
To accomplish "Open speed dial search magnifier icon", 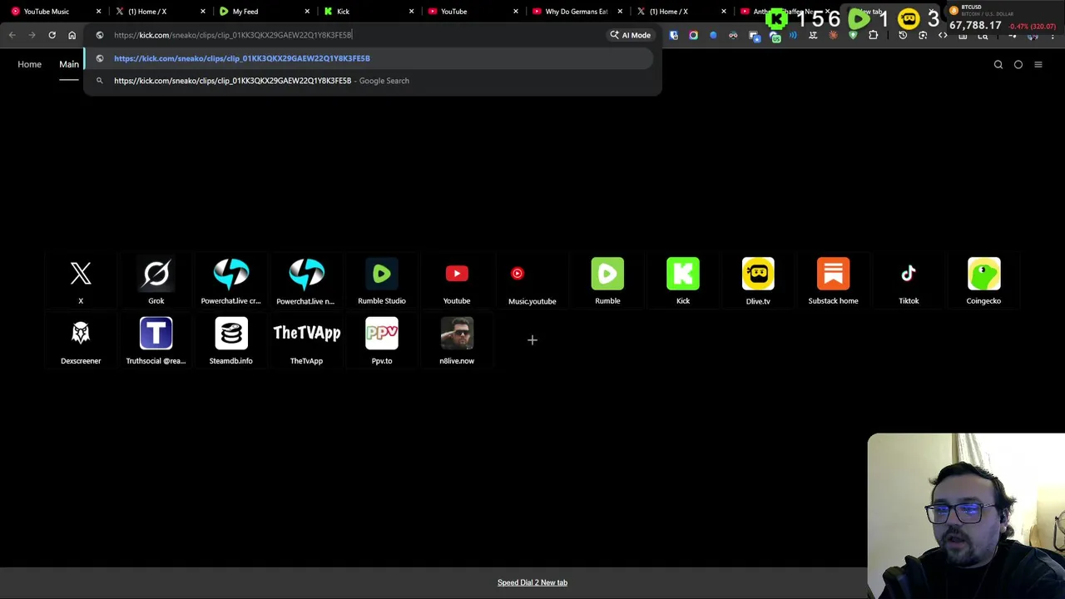I will click(x=998, y=64).
